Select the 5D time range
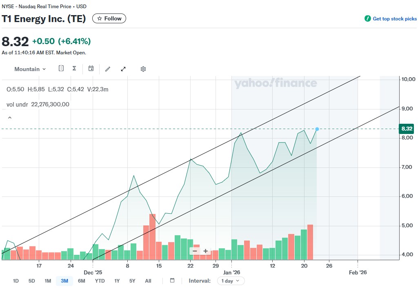 31,281
